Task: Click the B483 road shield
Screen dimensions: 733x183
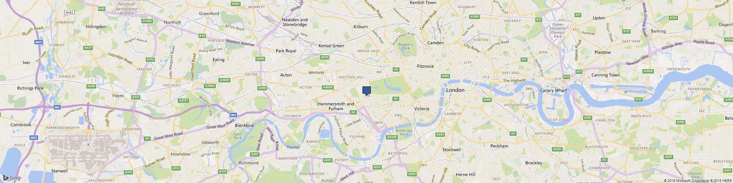Action: [x=69, y=12]
